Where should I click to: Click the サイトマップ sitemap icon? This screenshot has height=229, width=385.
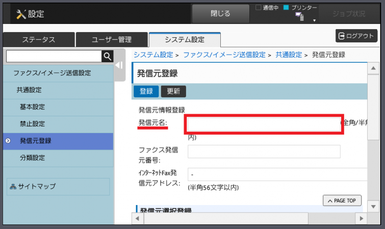tap(13, 187)
